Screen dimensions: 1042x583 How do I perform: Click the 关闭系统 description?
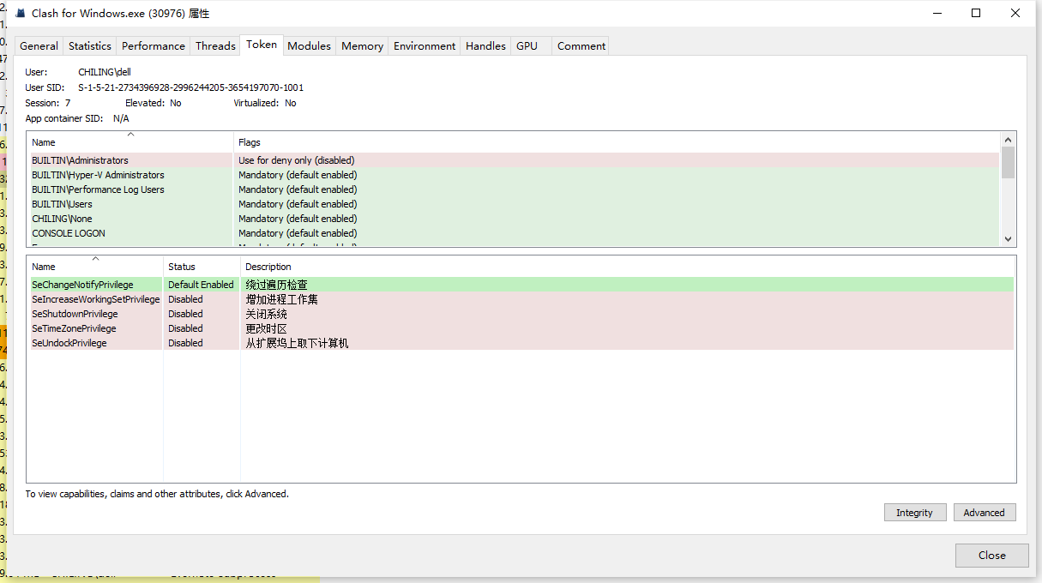pos(267,314)
